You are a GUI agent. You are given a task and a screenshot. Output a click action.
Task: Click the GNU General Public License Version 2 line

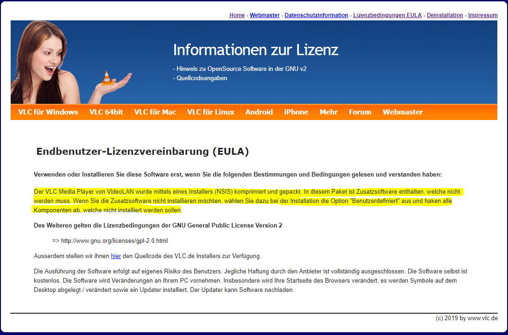tap(158, 226)
